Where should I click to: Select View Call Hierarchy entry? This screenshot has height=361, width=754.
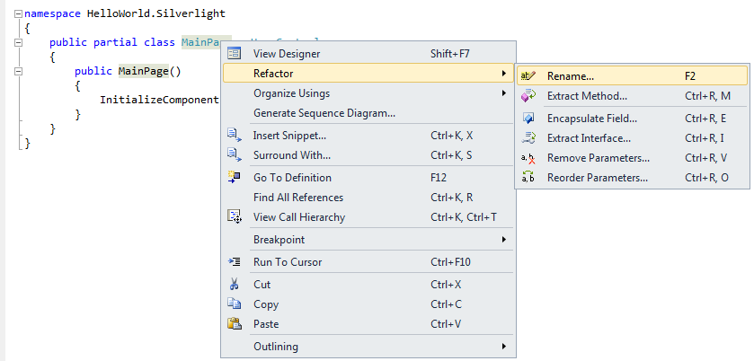coord(368,217)
